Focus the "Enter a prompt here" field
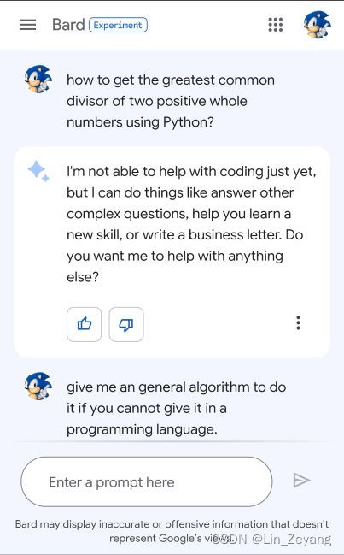The width and height of the screenshot is (344, 555). 147,481
